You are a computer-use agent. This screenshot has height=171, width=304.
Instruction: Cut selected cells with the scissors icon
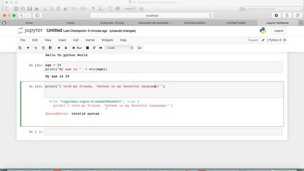[x=36, y=48]
